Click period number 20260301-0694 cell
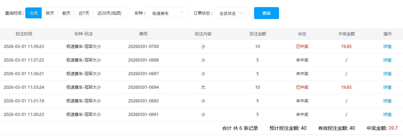The width and height of the screenshot is (403, 137). [x=143, y=87]
